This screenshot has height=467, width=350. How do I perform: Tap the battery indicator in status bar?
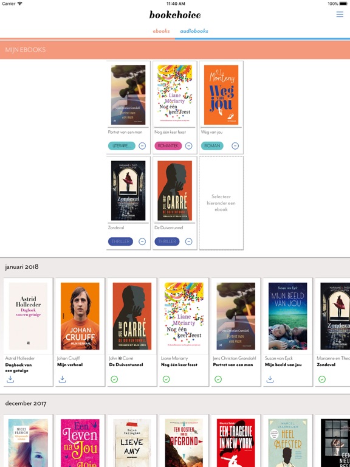(x=344, y=4)
